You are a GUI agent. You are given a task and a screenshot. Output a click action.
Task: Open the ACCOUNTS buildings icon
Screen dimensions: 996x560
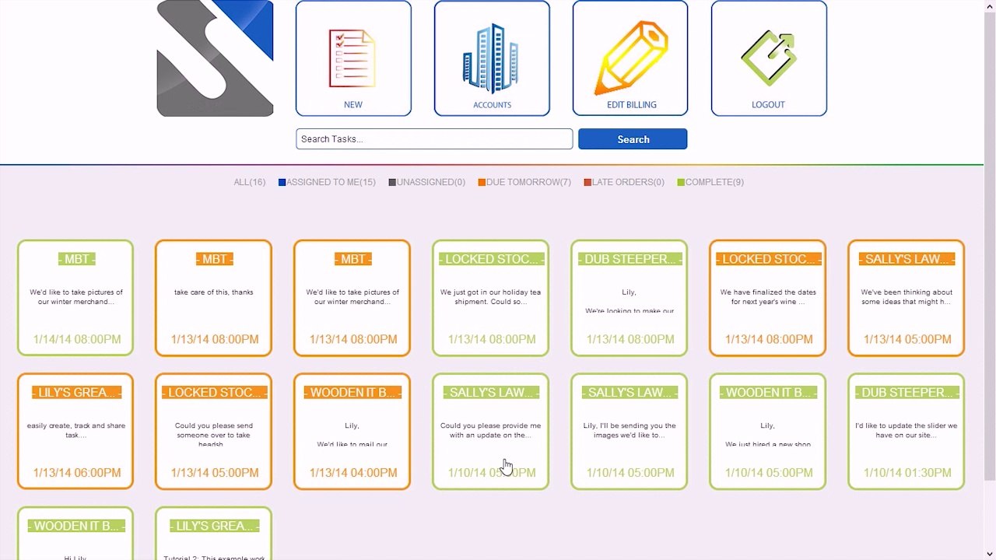492,58
